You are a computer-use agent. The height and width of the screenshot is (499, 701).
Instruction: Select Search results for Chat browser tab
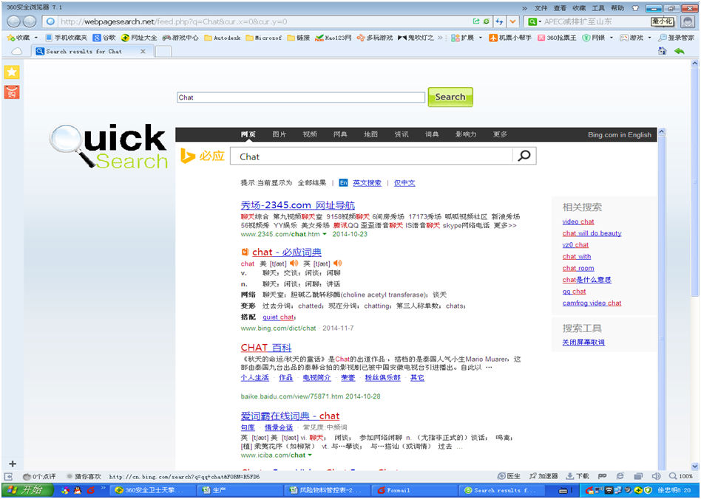coord(91,52)
